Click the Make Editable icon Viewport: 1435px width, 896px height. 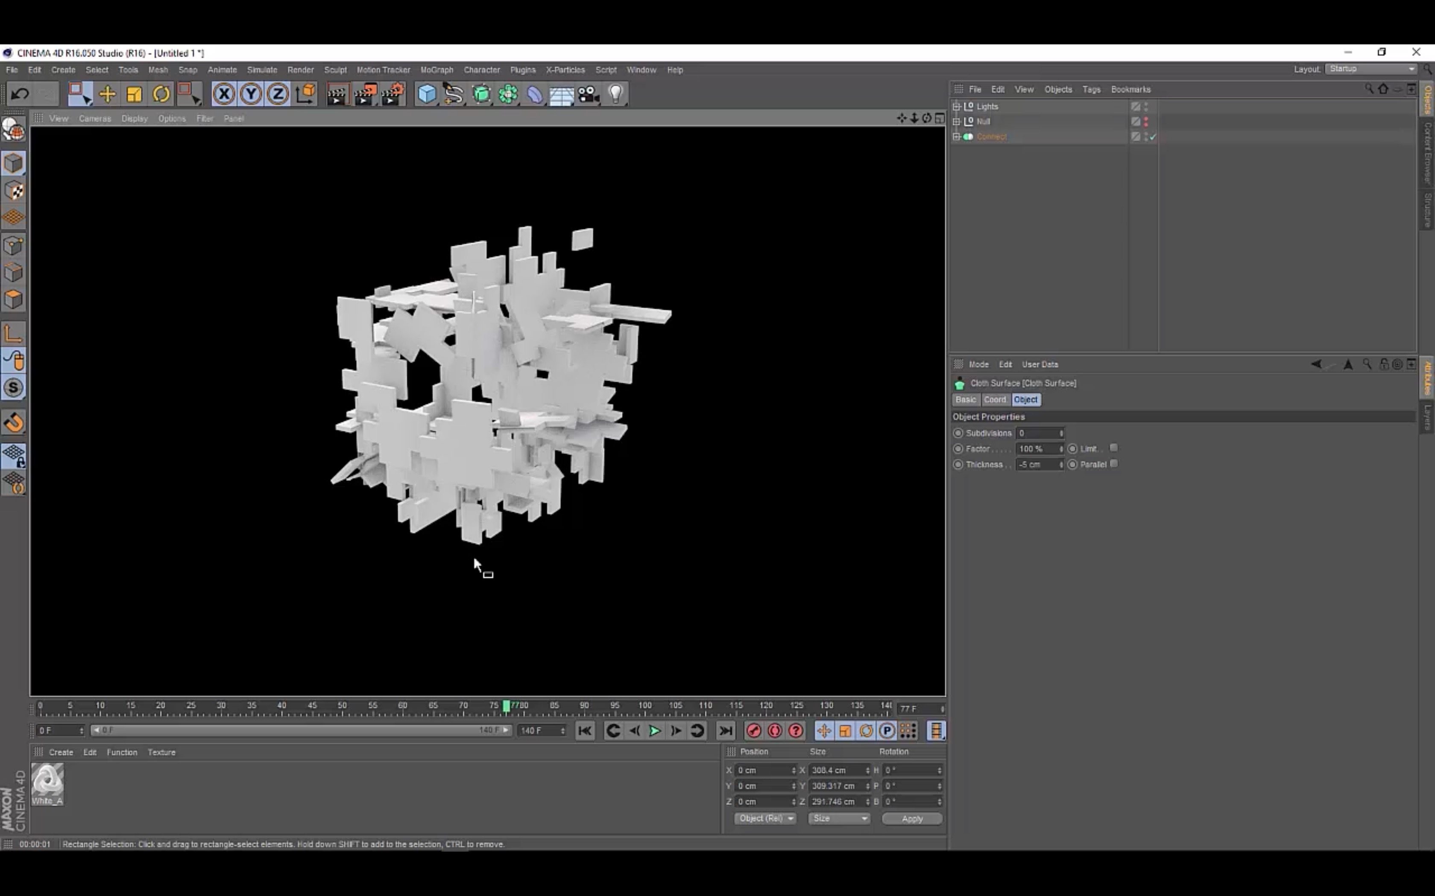(x=14, y=128)
